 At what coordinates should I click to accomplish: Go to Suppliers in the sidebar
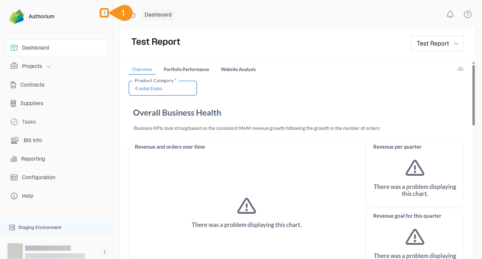pyautogui.click(x=32, y=103)
